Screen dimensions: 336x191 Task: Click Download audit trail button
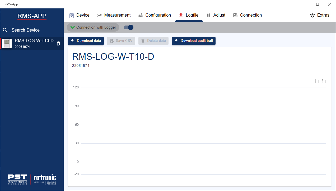194,41
